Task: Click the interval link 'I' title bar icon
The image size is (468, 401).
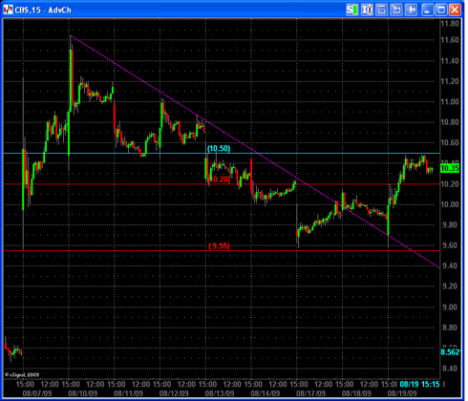Action: (367, 10)
